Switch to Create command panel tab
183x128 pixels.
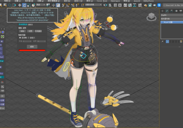(x=162, y=11)
